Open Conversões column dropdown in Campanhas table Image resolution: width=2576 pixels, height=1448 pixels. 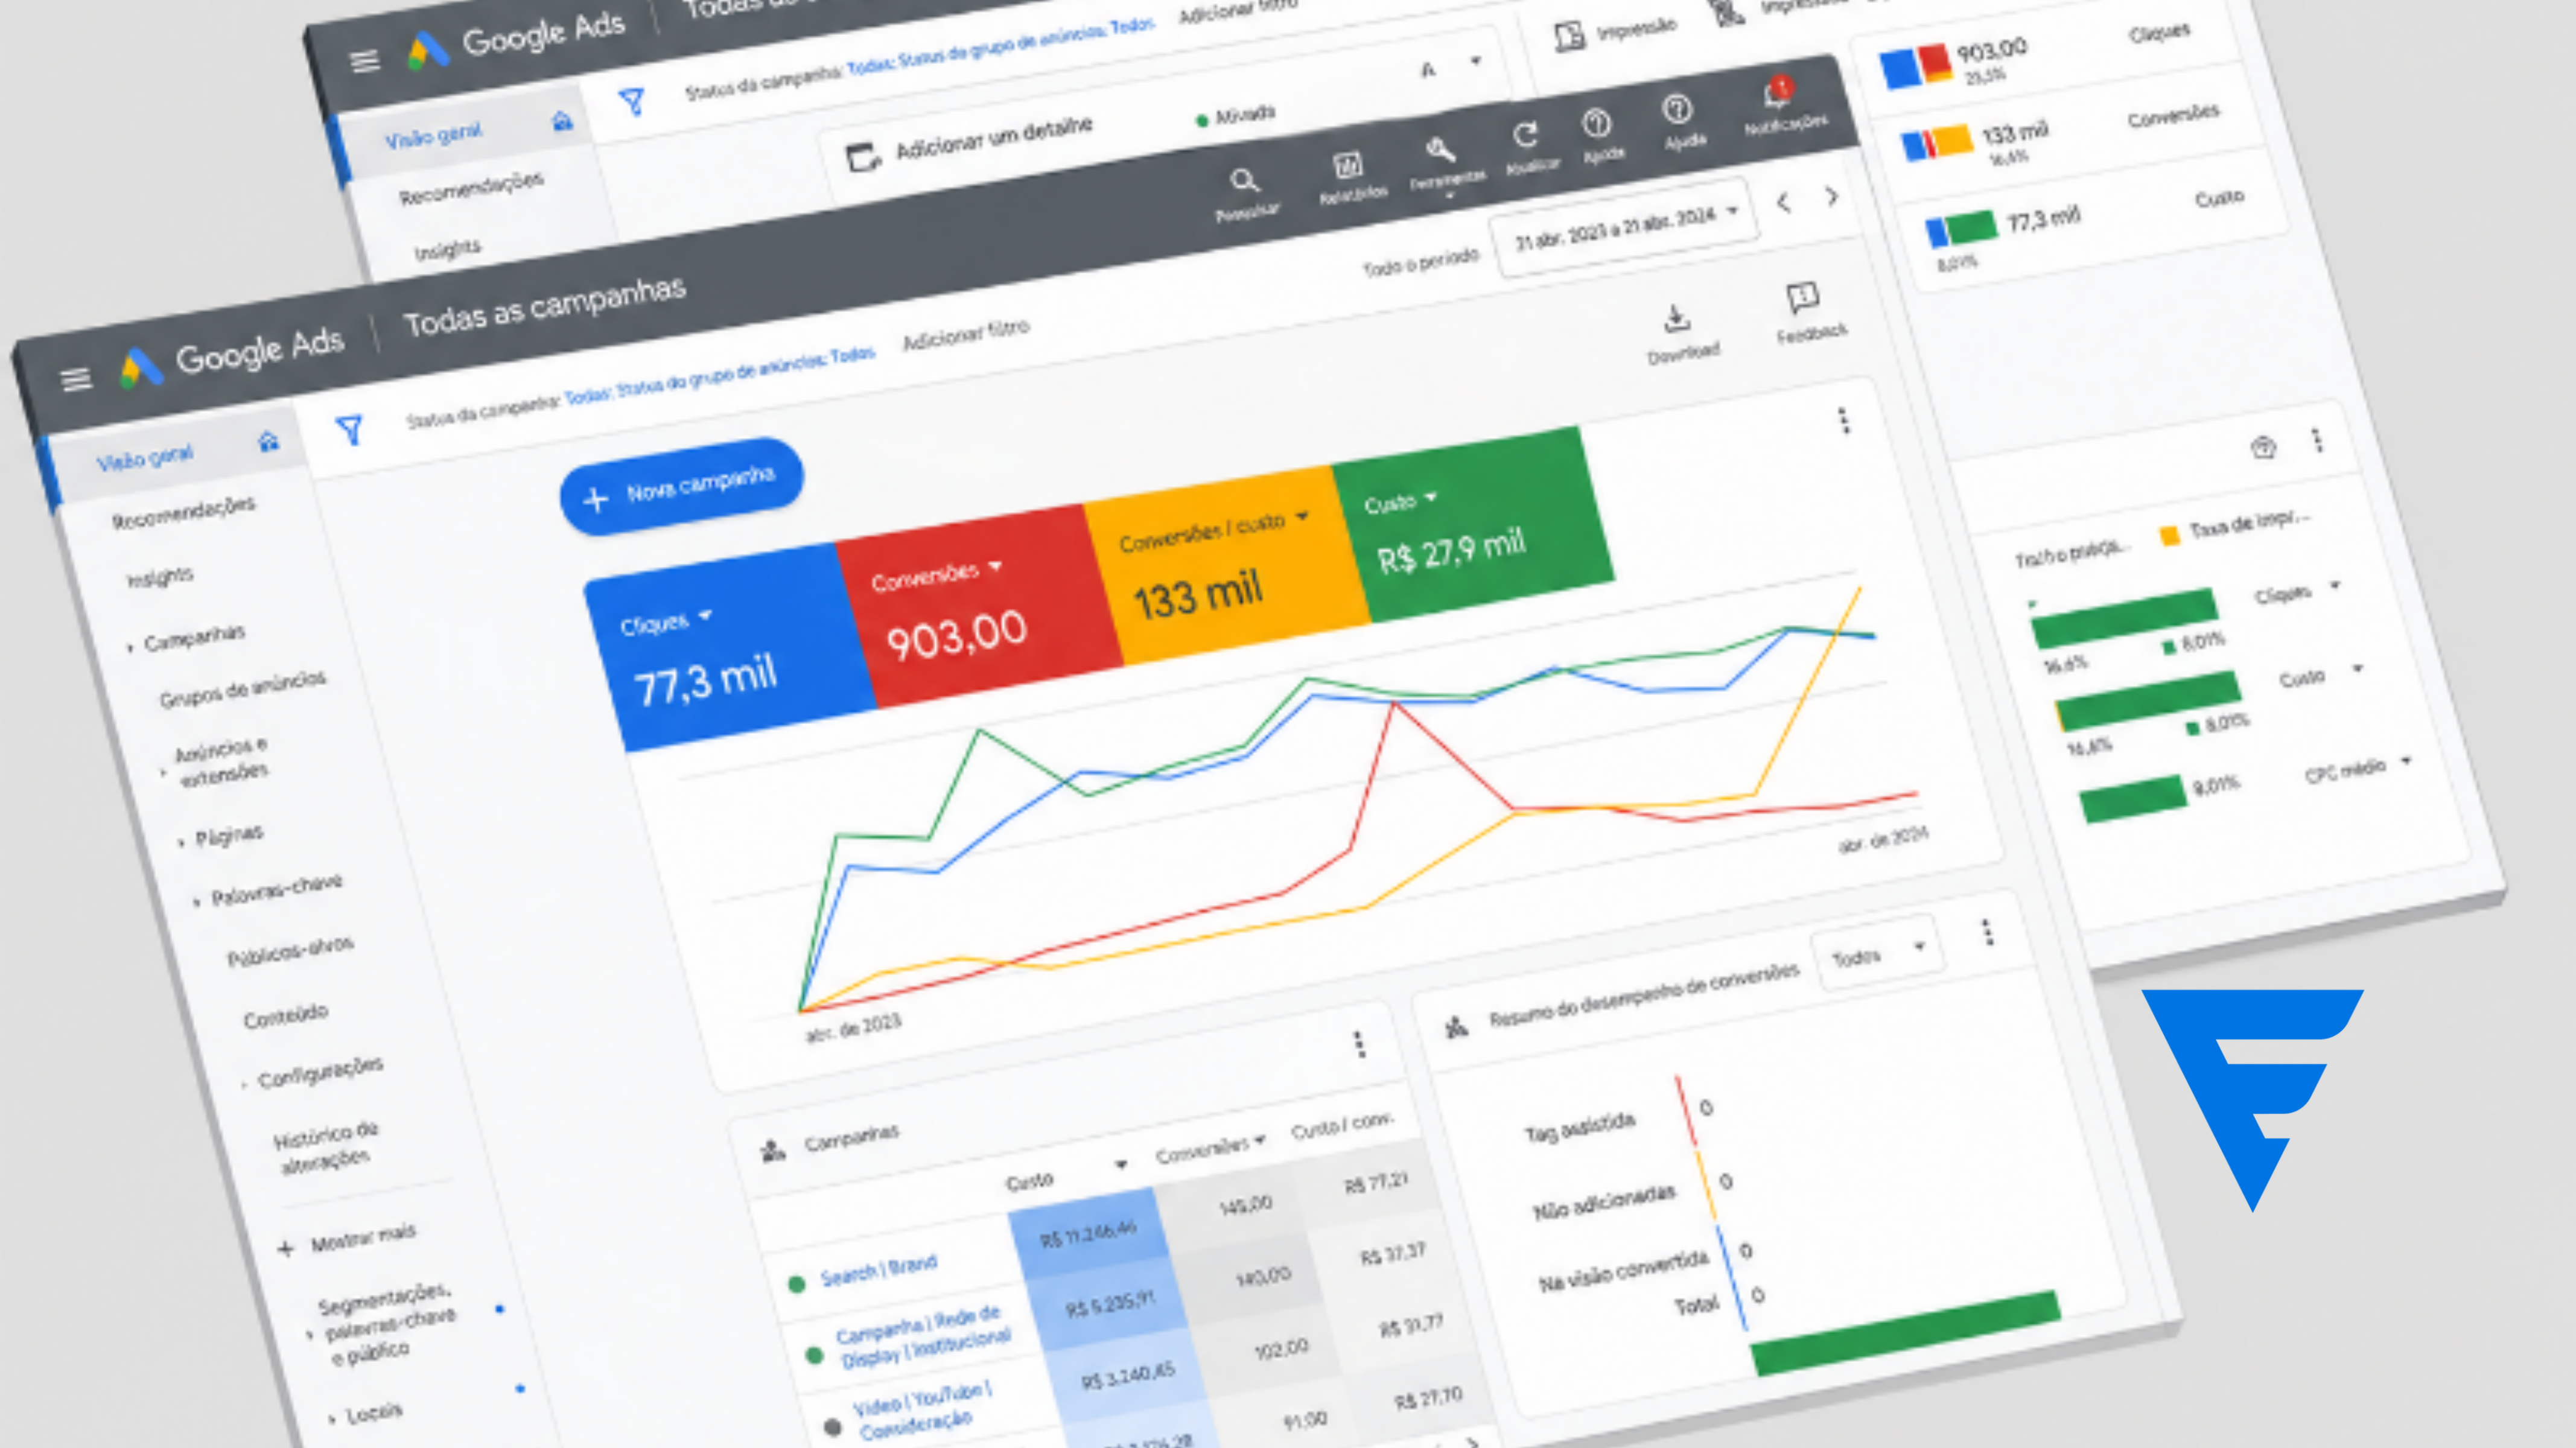pos(1260,1140)
